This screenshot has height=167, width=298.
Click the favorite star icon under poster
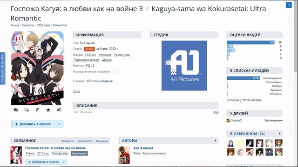(x=48, y=110)
